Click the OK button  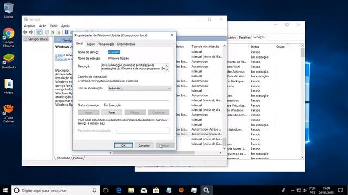pos(123,146)
